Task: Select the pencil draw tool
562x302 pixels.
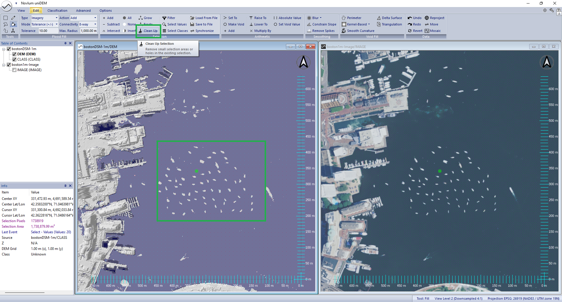Action: [13, 18]
